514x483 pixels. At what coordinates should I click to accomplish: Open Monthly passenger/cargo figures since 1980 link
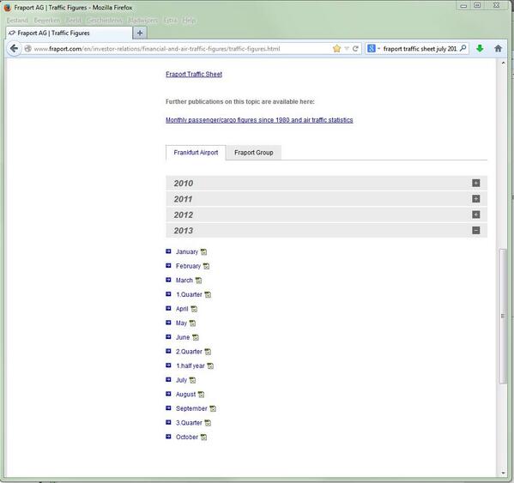pyautogui.click(x=259, y=120)
